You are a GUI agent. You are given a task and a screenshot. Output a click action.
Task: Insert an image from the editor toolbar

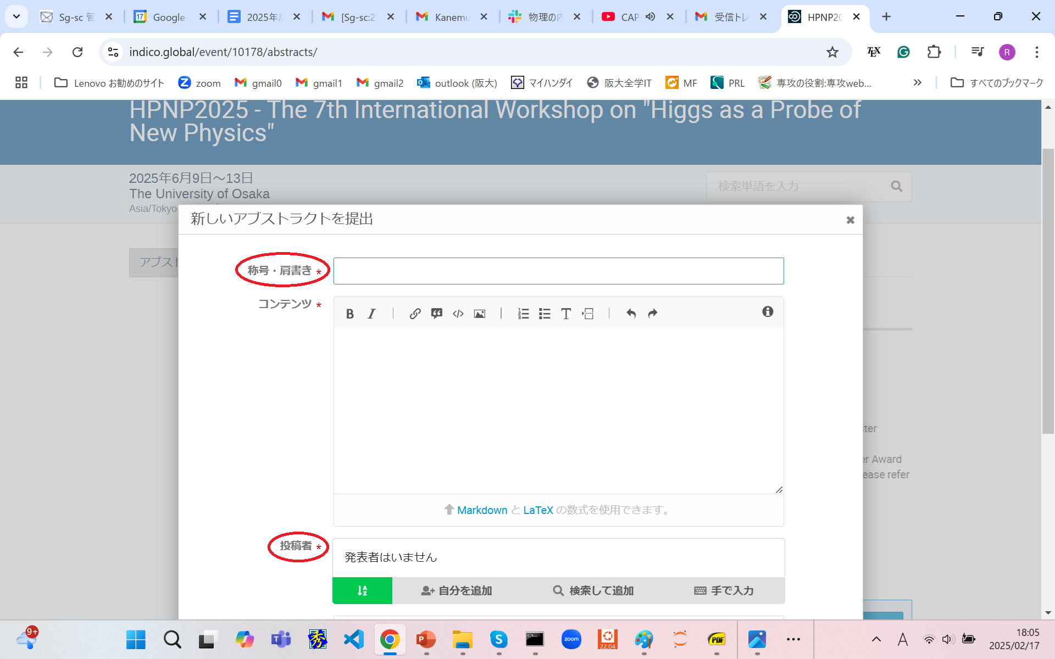point(479,314)
